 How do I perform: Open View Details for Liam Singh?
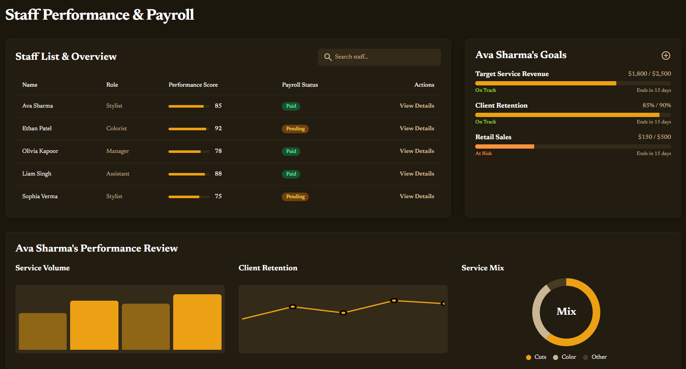coord(417,174)
